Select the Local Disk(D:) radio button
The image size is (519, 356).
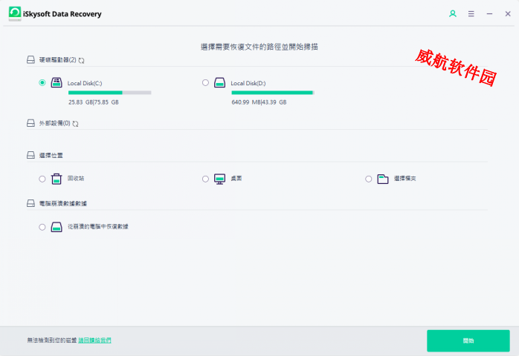point(205,82)
